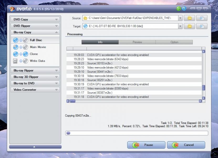Select log row 'Source( 00153.m2ts )'

[x=134, y=63]
